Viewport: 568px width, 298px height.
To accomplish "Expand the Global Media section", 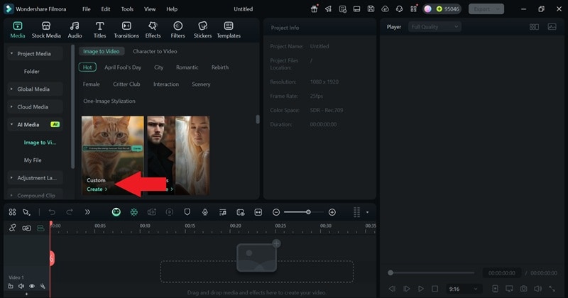I will point(34,89).
